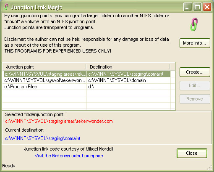Click destination c:\WINNT\SYSVOL\domain cell
The image size is (214, 172).
(x=129, y=80)
